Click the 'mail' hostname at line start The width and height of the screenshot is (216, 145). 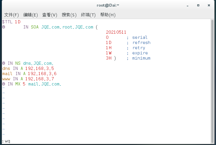[7, 74]
